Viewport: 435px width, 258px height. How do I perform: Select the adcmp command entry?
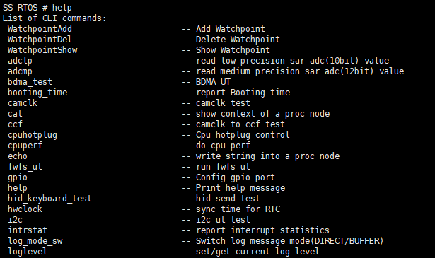pyautogui.click(x=20, y=71)
